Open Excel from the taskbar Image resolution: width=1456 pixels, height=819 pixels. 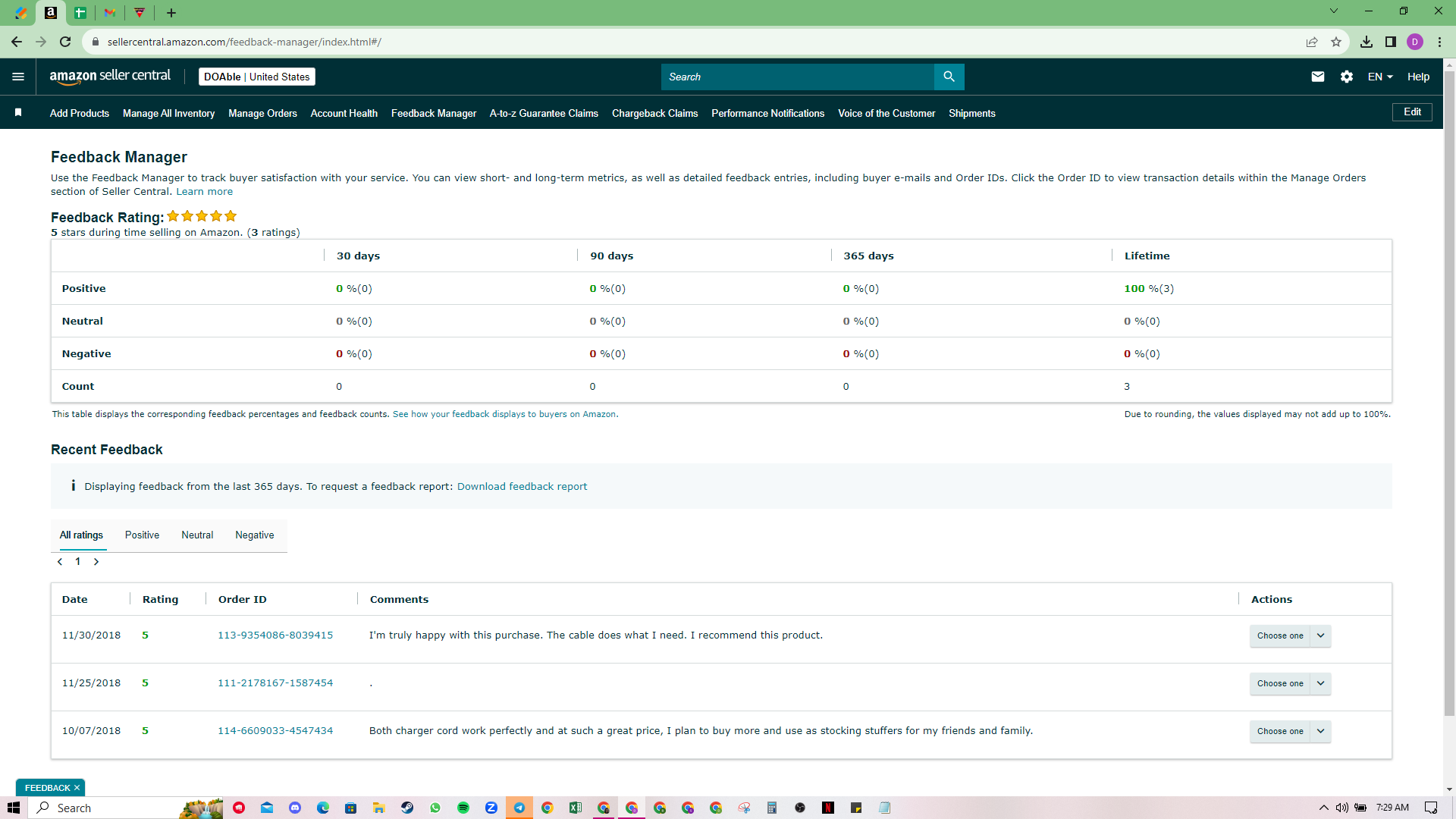576,808
